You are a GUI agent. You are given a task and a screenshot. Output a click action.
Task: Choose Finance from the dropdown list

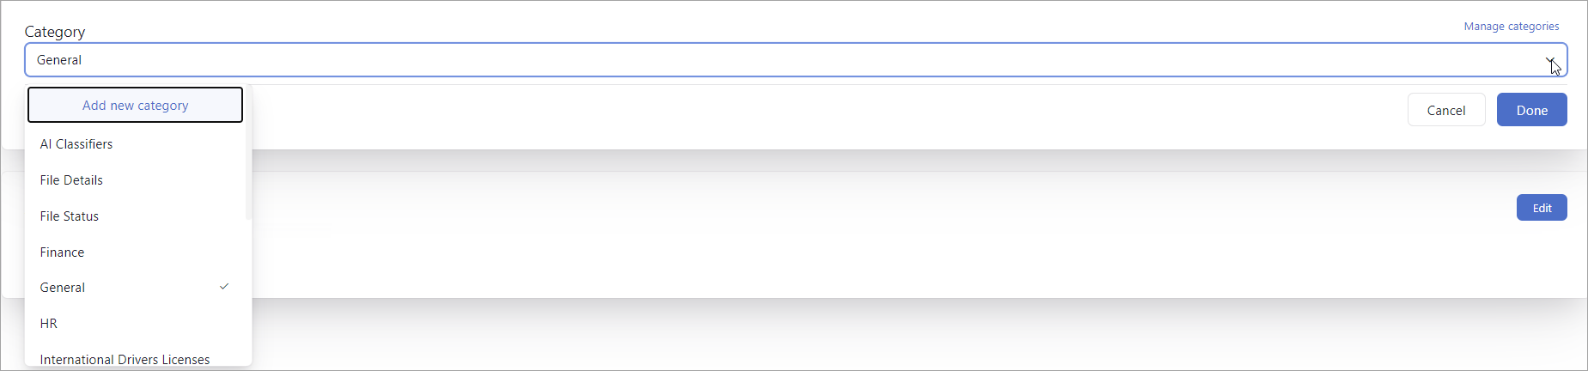tap(62, 252)
